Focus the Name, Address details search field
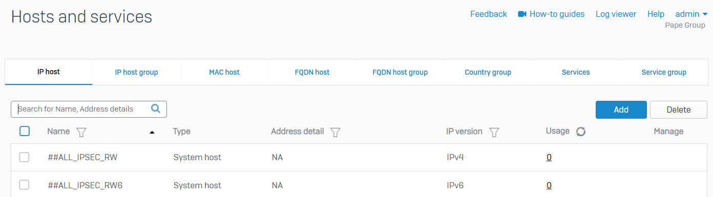The width and height of the screenshot is (713, 197). click(83, 108)
